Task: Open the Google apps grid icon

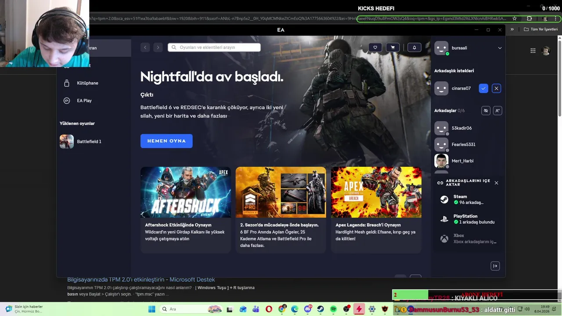Action: [x=533, y=50]
